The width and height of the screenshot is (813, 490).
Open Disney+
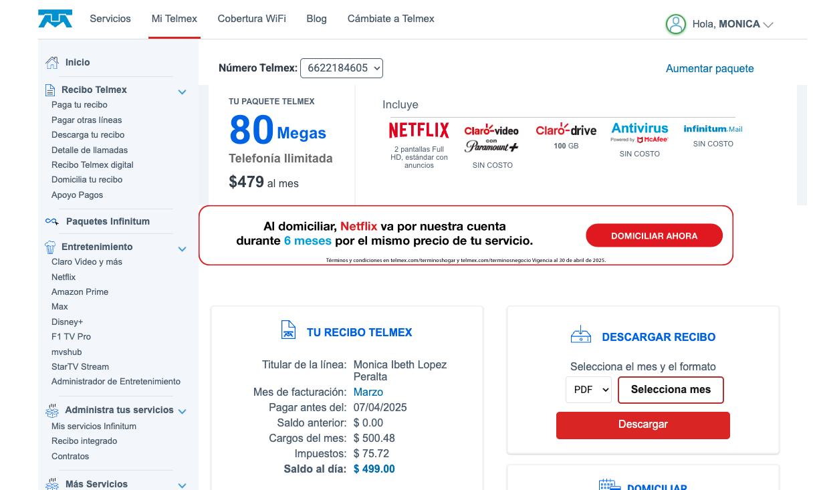[67, 322]
